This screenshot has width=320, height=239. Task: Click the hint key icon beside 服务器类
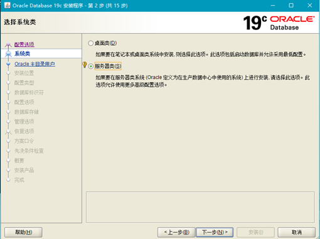[x=85, y=64]
